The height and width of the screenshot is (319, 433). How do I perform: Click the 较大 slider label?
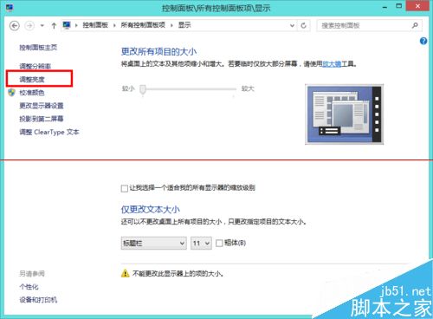[248, 88]
